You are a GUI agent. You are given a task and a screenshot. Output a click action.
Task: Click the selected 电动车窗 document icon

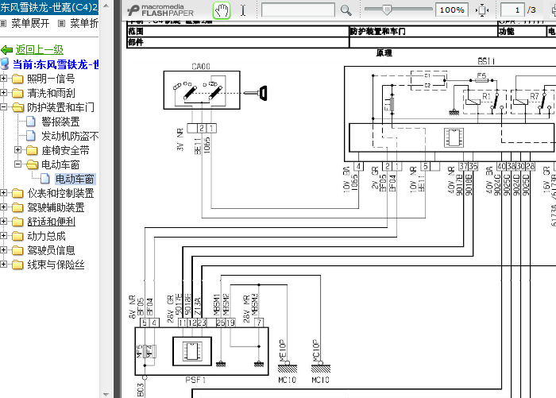45,179
